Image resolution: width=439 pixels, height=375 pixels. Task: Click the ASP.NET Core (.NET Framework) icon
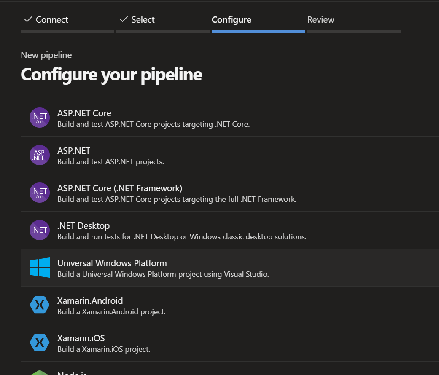pyautogui.click(x=40, y=193)
